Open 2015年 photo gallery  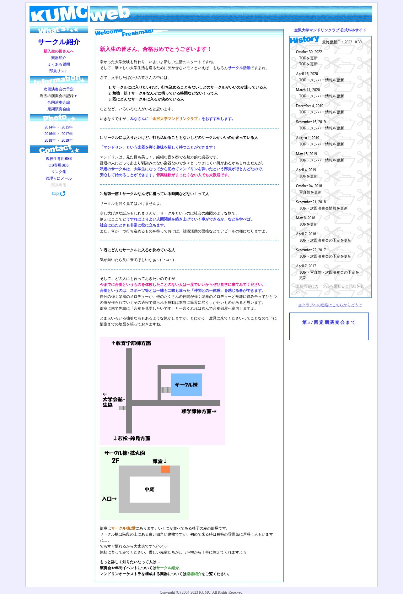67,127
